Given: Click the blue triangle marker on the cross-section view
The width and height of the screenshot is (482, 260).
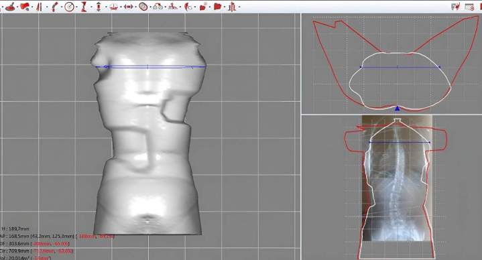Looking at the screenshot, I should [x=398, y=108].
